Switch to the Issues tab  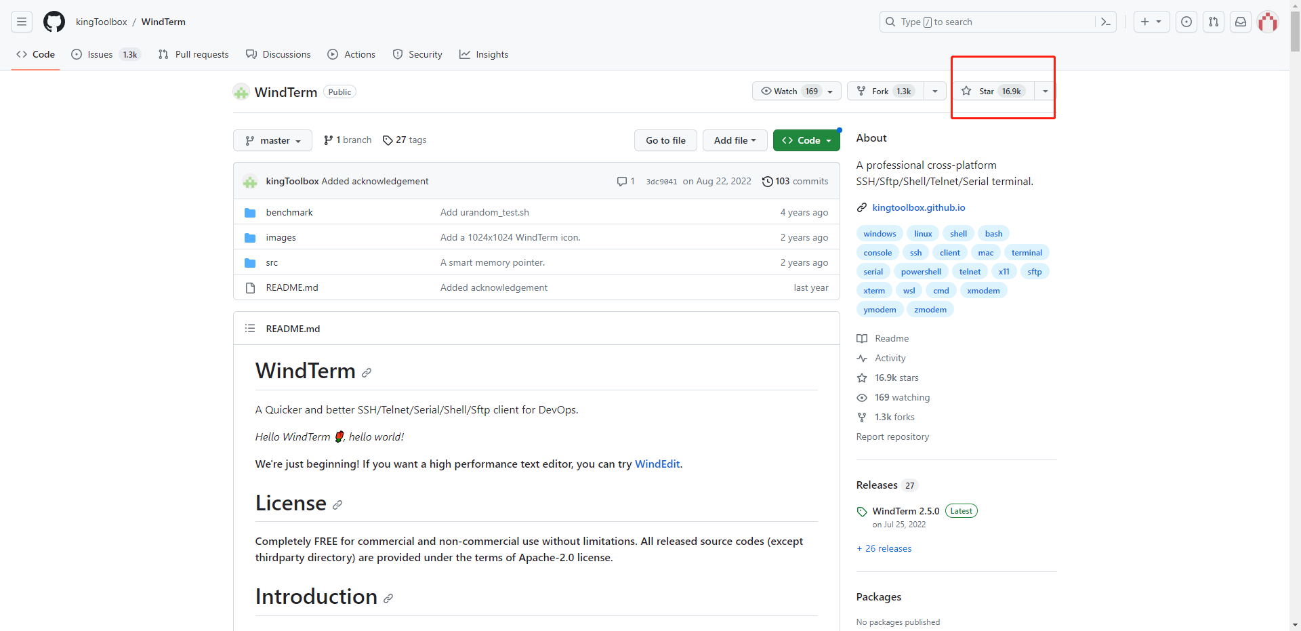pos(106,54)
